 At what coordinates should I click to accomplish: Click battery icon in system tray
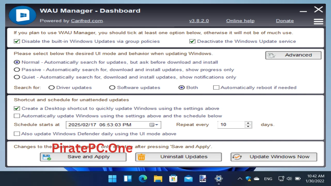click(298, 179)
